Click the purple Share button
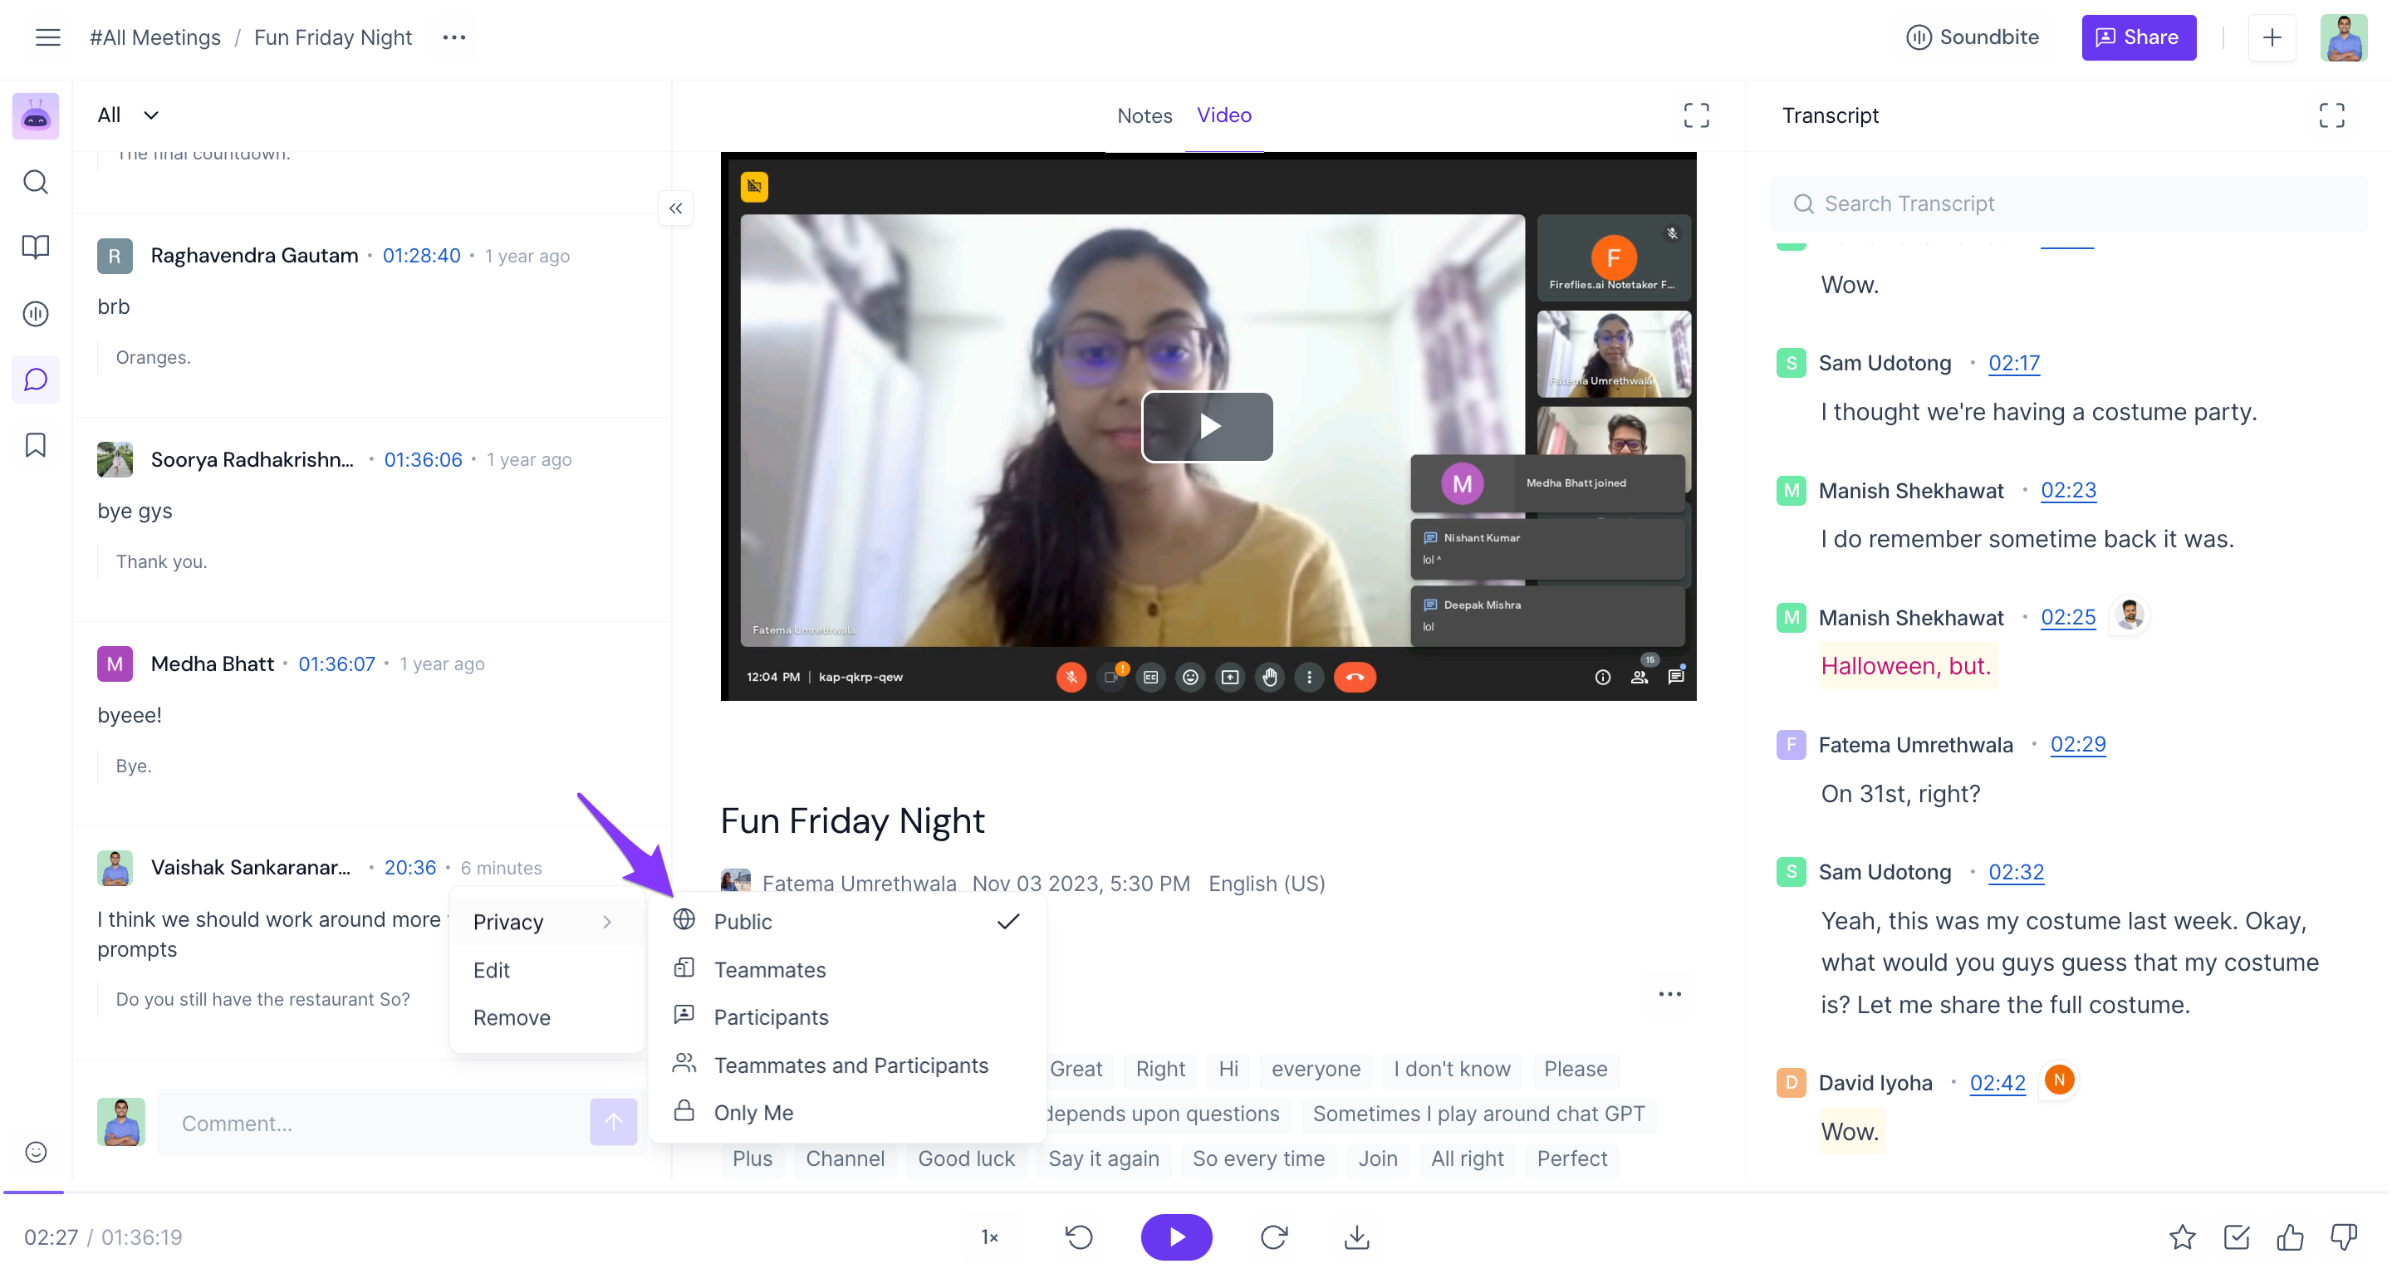Screen dimensions: 2392x1288 coord(2138,37)
